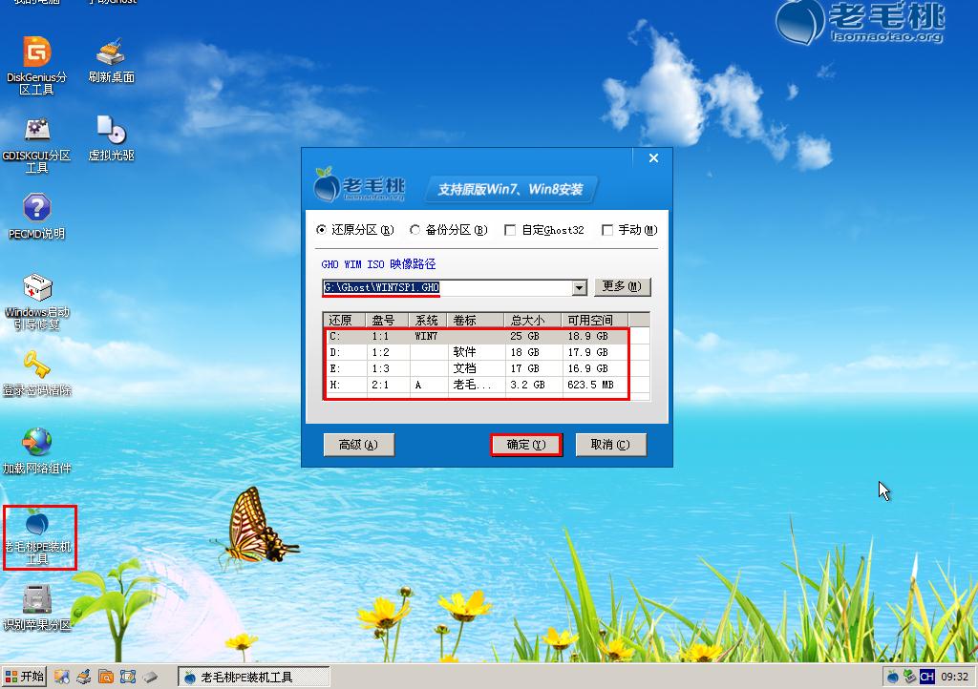978x689 pixels.
Task: Open the 登录密码清除 password removal tool
Action: [x=36, y=367]
